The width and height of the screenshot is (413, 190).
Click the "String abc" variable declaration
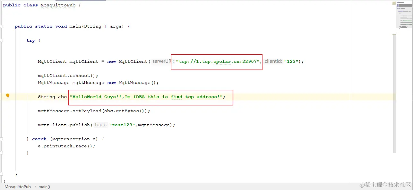(x=52, y=97)
